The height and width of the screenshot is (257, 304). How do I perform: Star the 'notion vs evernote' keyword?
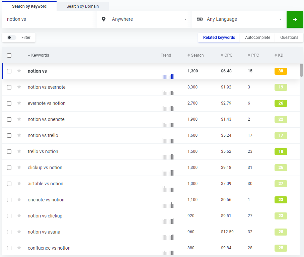19,87
